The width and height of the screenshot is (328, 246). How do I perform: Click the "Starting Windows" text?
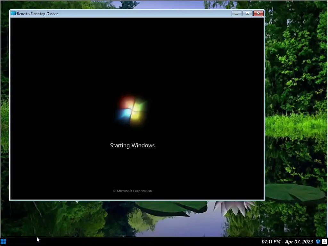click(x=132, y=145)
